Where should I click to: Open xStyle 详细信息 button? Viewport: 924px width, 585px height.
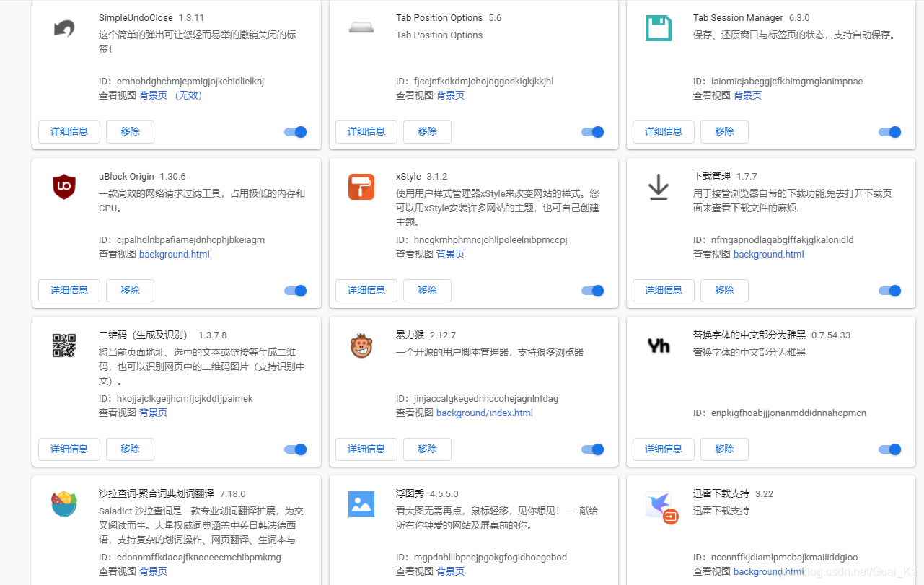click(366, 291)
